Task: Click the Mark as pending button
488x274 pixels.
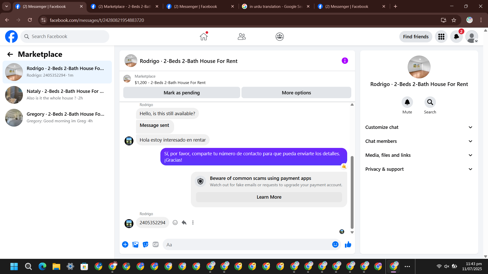Action: (182, 93)
